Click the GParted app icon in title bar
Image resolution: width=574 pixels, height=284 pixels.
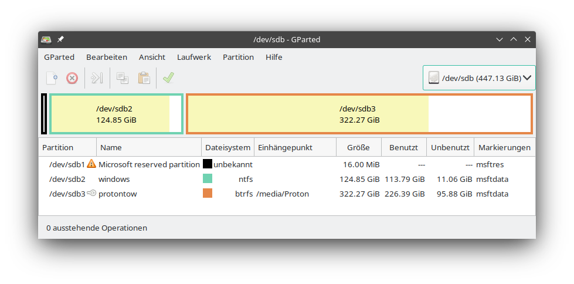(x=46, y=39)
